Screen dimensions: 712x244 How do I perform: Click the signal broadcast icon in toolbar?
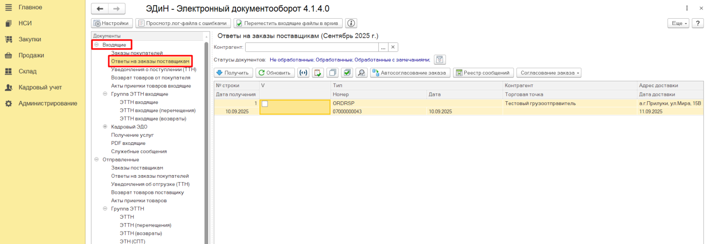click(303, 73)
